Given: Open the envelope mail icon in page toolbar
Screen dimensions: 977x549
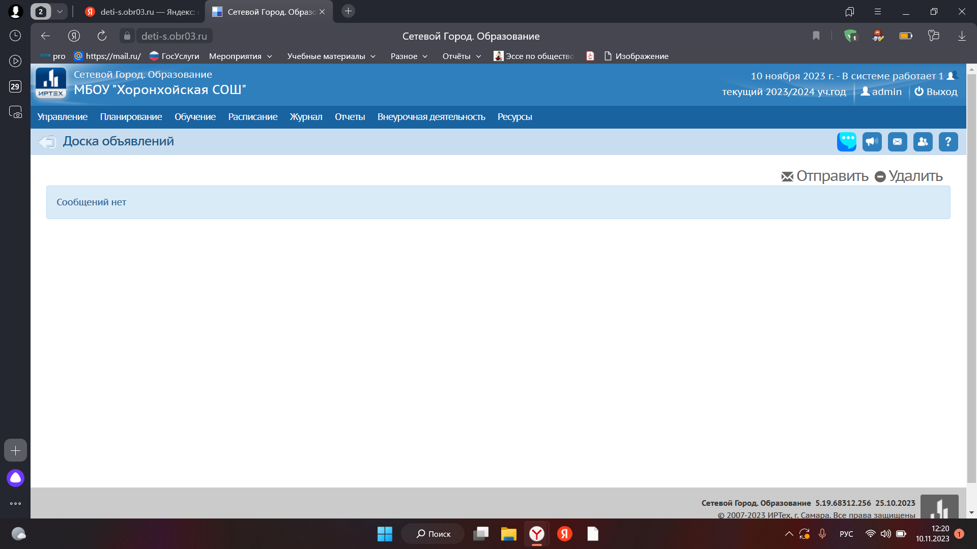Looking at the screenshot, I should (x=898, y=142).
